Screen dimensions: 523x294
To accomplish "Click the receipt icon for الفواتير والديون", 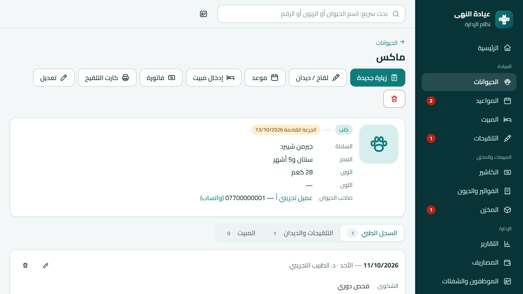I will (x=507, y=191).
